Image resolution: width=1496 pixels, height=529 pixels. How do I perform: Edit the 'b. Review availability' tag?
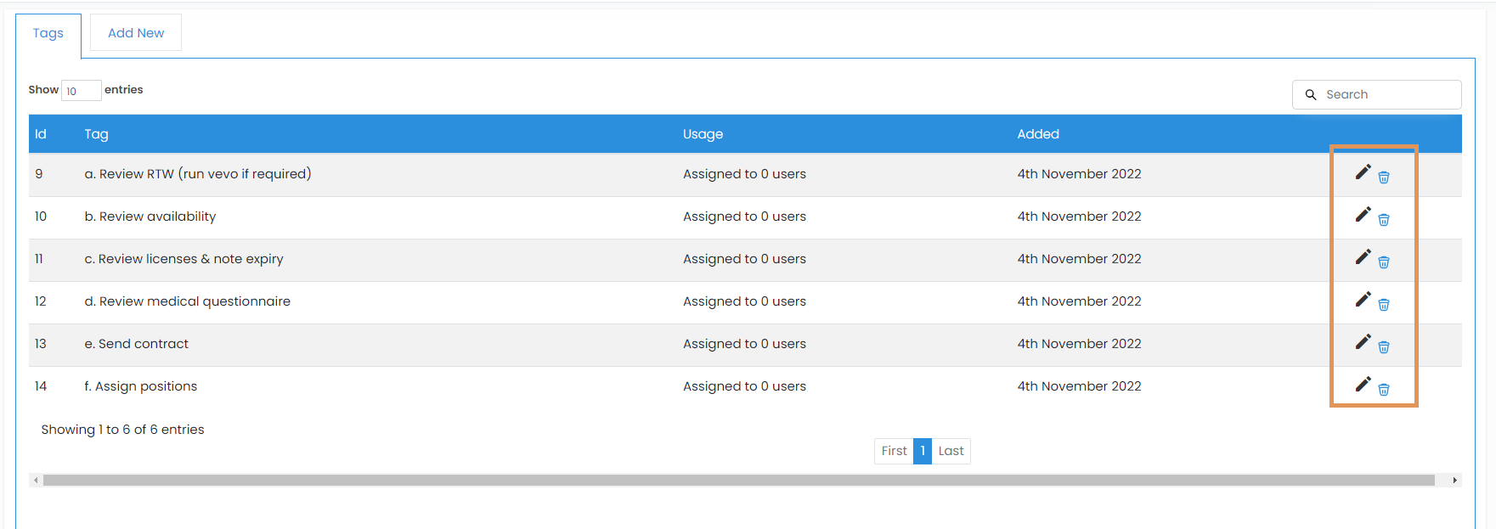coord(1363,215)
